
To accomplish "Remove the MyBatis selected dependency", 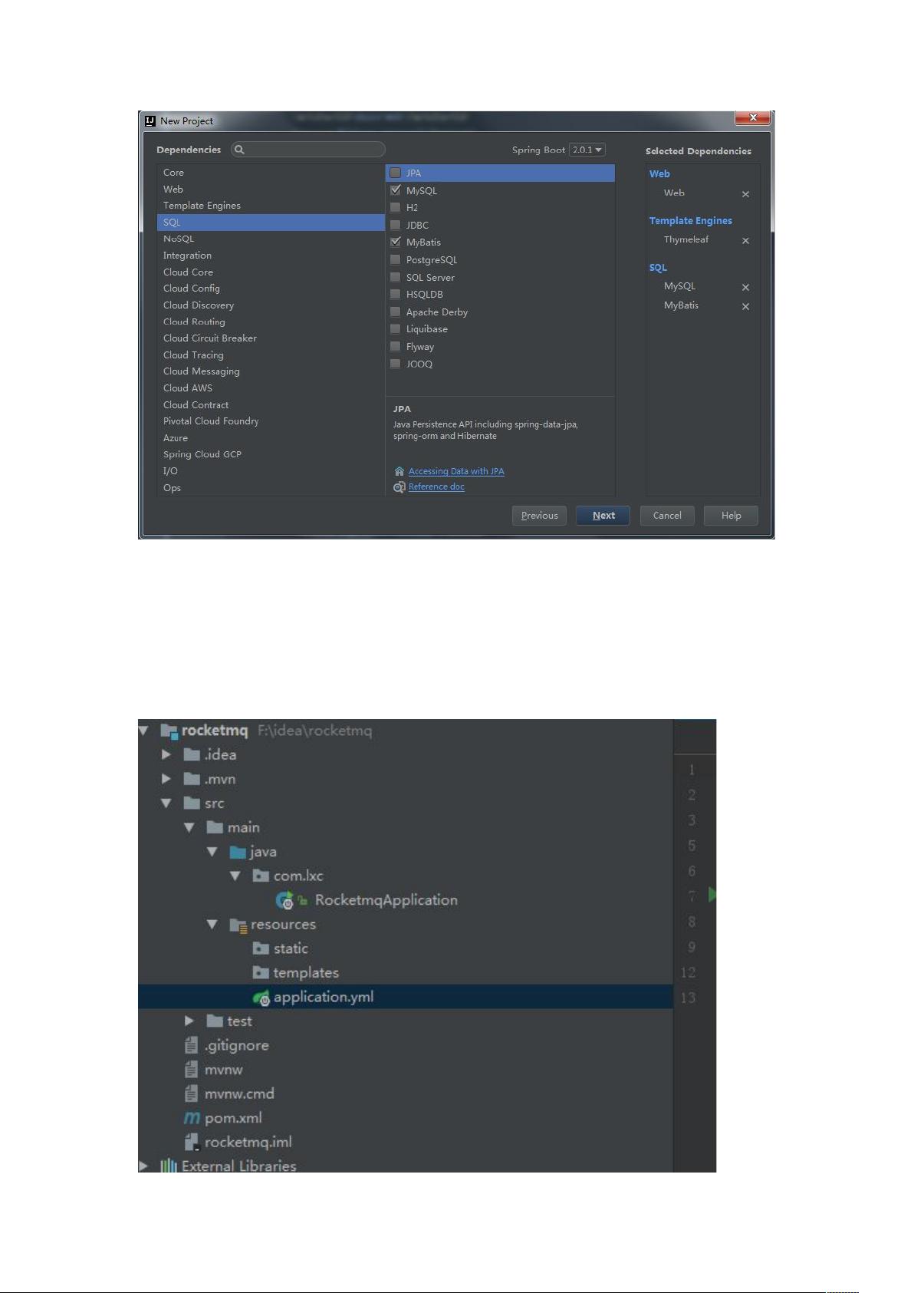I will [x=745, y=306].
